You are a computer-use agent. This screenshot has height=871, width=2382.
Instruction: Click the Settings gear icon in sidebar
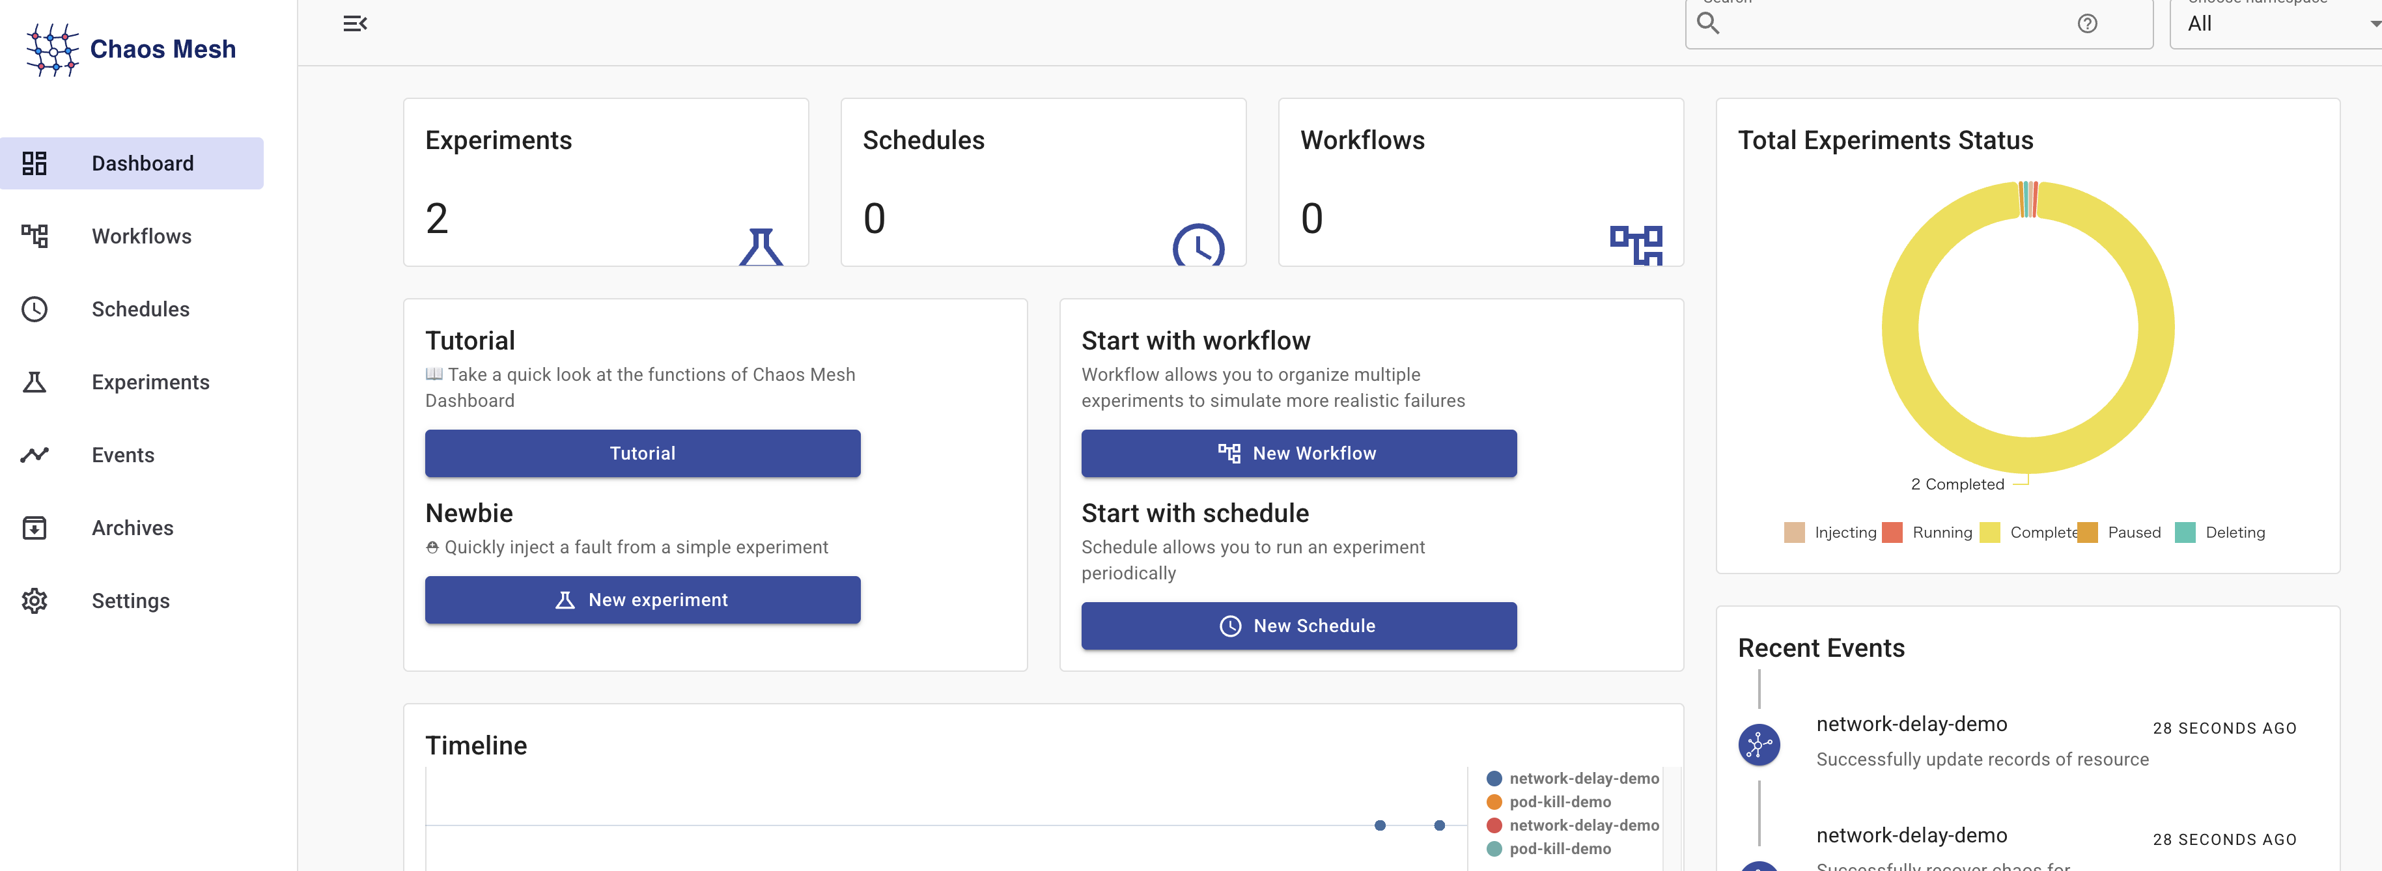tap(35, 601)
